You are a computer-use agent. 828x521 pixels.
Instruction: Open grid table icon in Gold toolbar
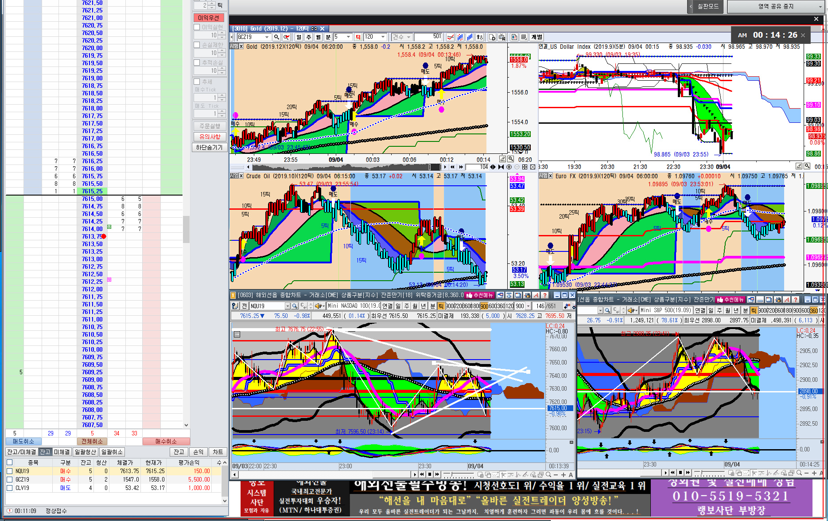point(524,37)
